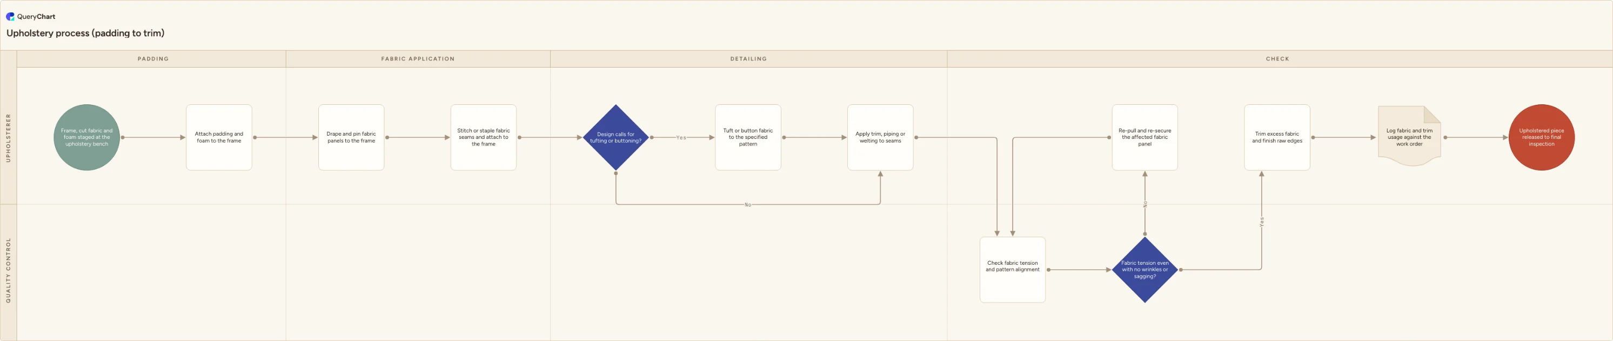
Task: Click the 'Upholstery process (padding to trim)' title
Action: pyautogui.click(x=85, y=33)
